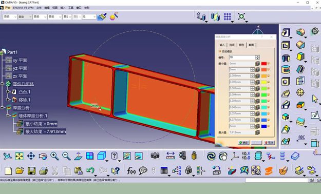Click the orange color swatch beside 2.001mm
321x194 pixels.
[x=264, y=76]
